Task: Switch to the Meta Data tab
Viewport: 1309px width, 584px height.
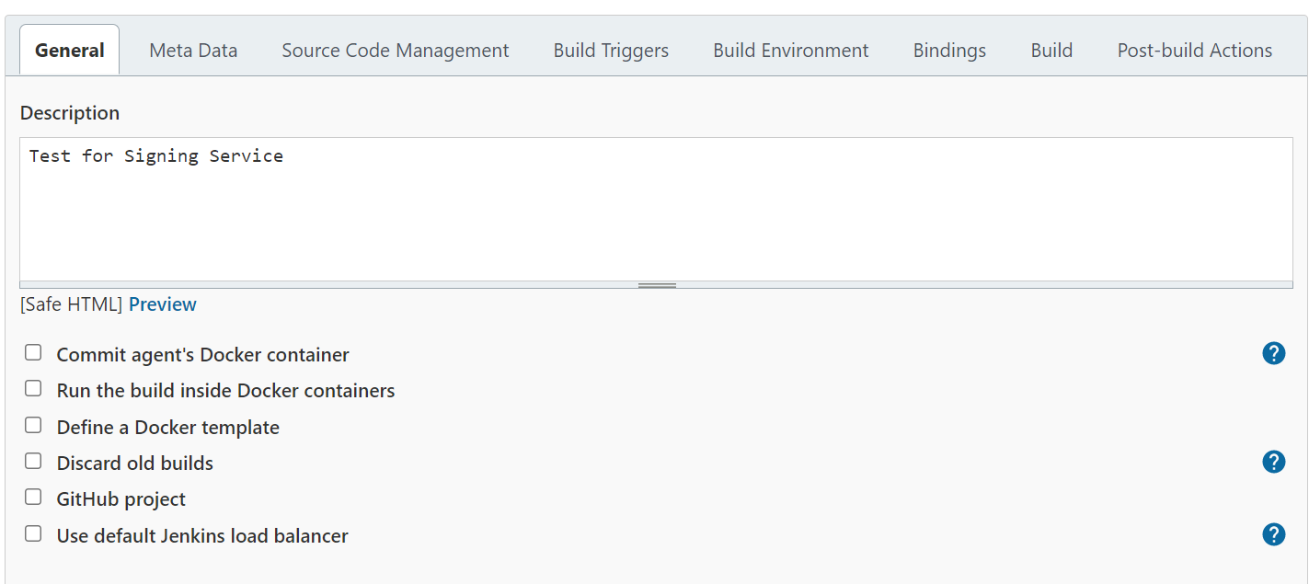Action: [193, 51]
